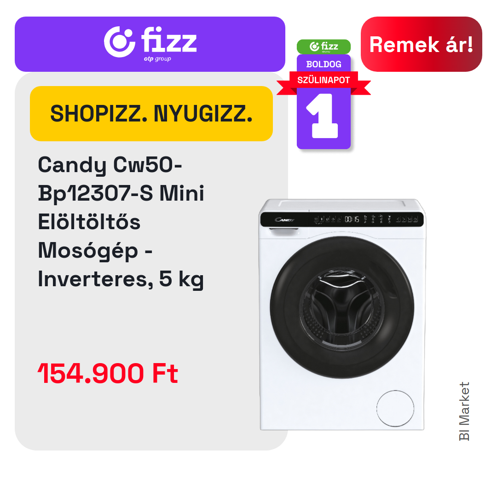Click the yellow SHOPIZZ. NYUGIZZ. banner

pyautogui.click(x=151, y=114)
